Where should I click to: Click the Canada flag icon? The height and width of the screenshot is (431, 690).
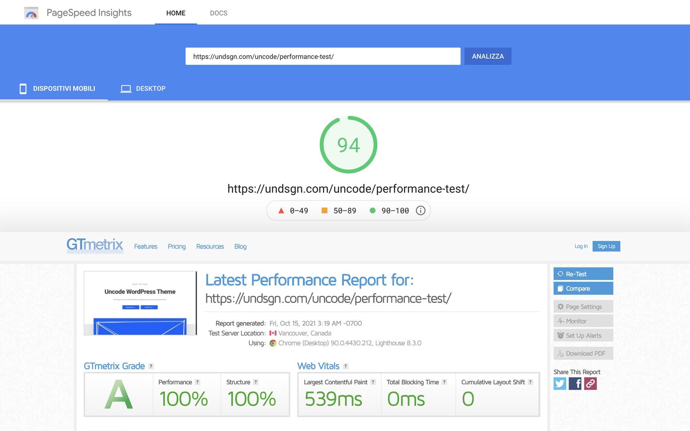click(x=273, y=333)
